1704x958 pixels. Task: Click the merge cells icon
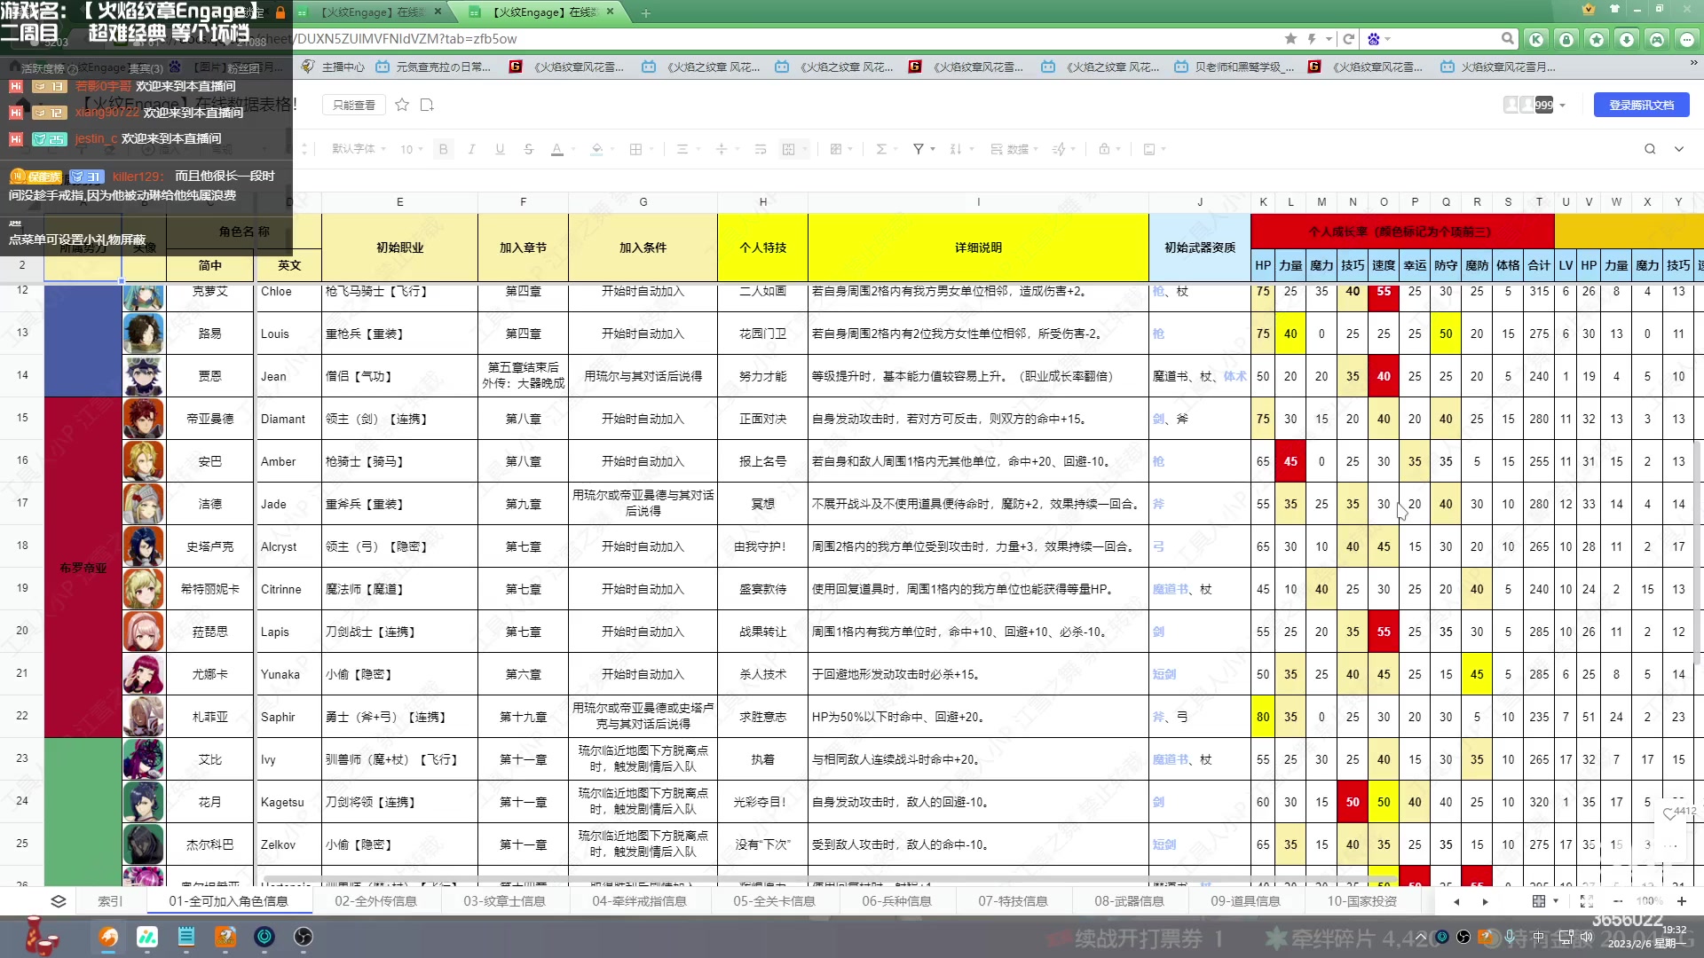click(x=788, y=149)
